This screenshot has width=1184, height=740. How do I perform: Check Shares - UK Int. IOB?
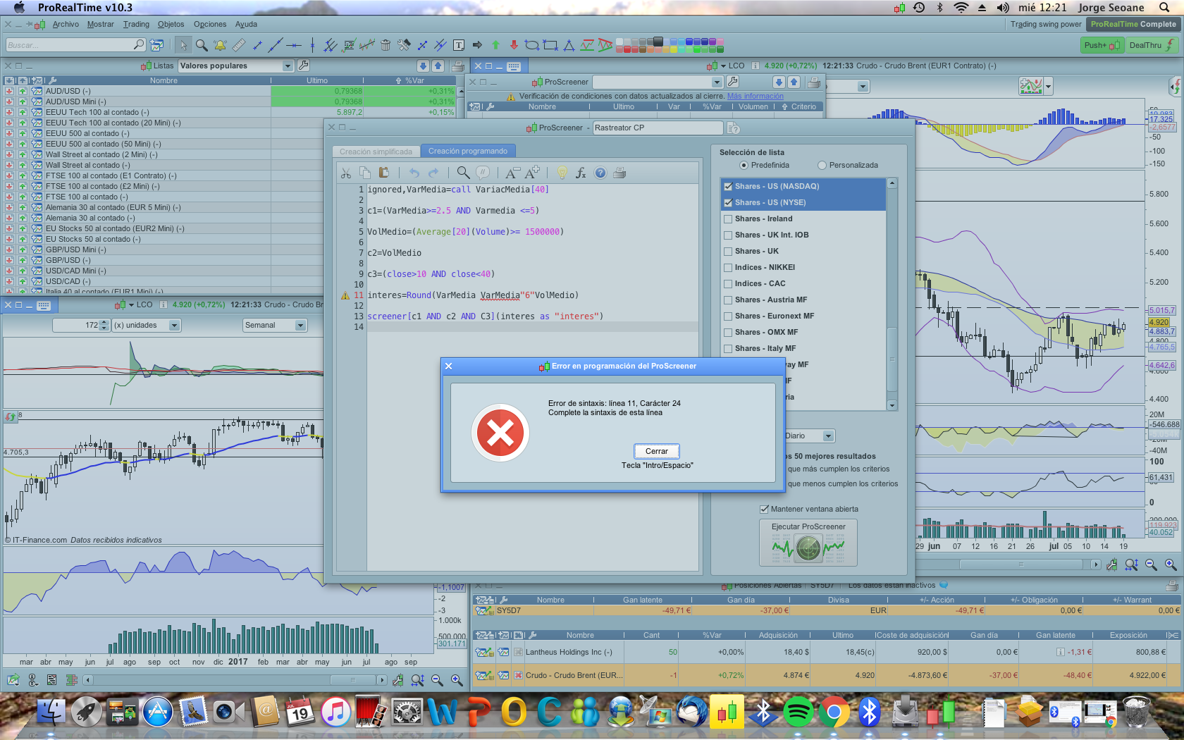pos(728,235)
